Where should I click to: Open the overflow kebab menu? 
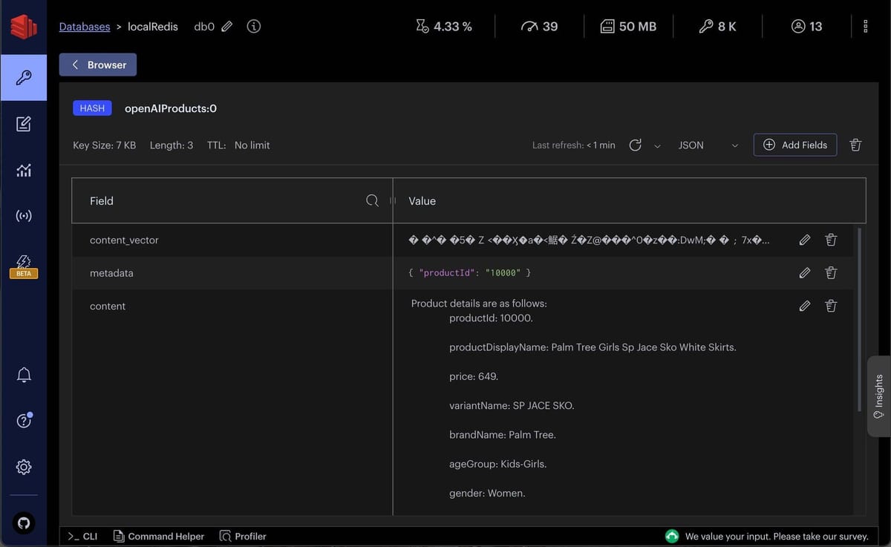(865, 26)
